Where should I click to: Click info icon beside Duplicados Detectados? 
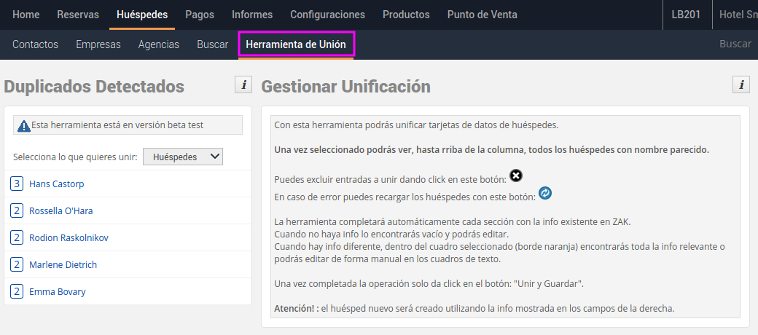pos(243,85)
